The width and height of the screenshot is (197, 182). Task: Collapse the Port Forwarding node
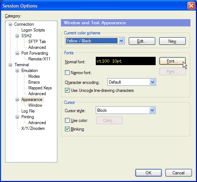click(x=17, y=54)
